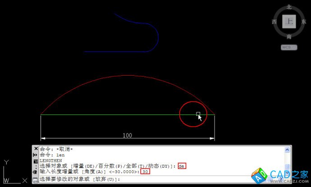Open the WCS coordinate system dropdown
The image size is (311, 187).
tap(289, 47)
